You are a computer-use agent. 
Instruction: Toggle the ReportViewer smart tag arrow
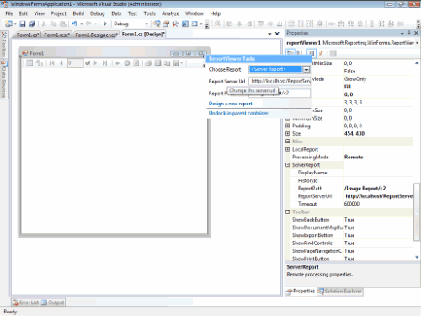204,56
